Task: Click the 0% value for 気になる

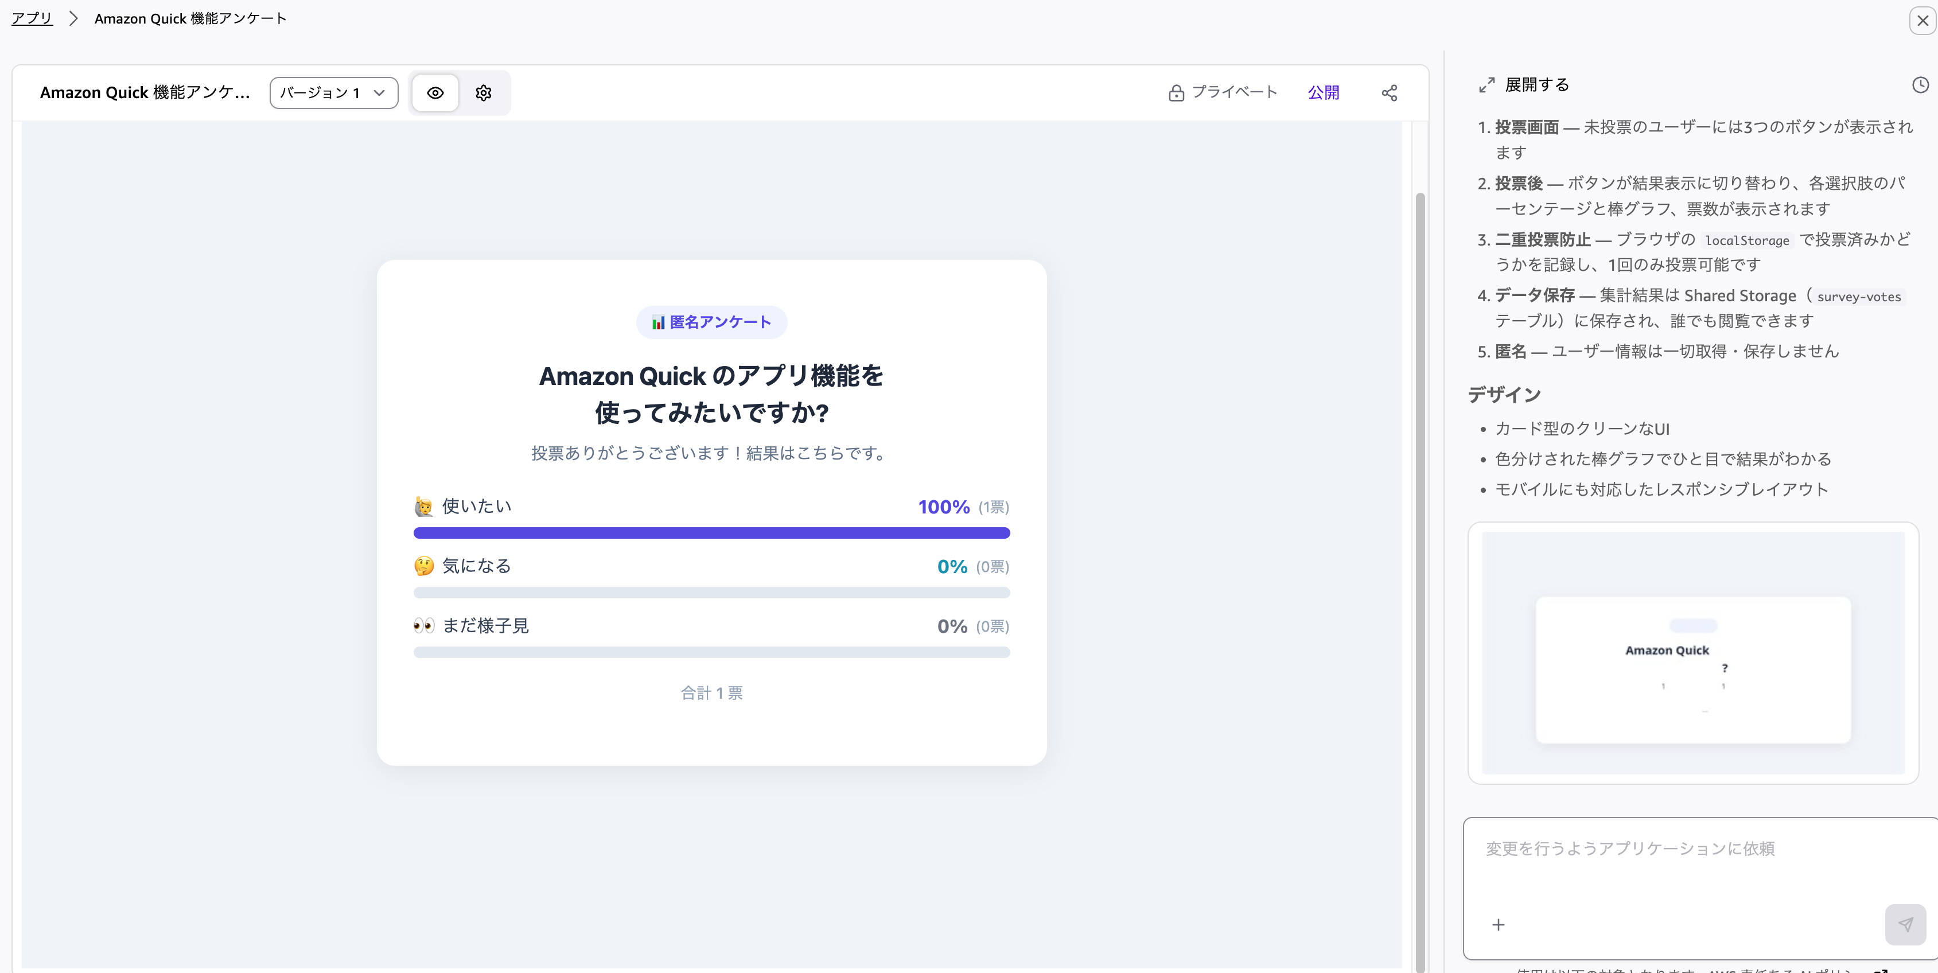Action: [952, 567]
